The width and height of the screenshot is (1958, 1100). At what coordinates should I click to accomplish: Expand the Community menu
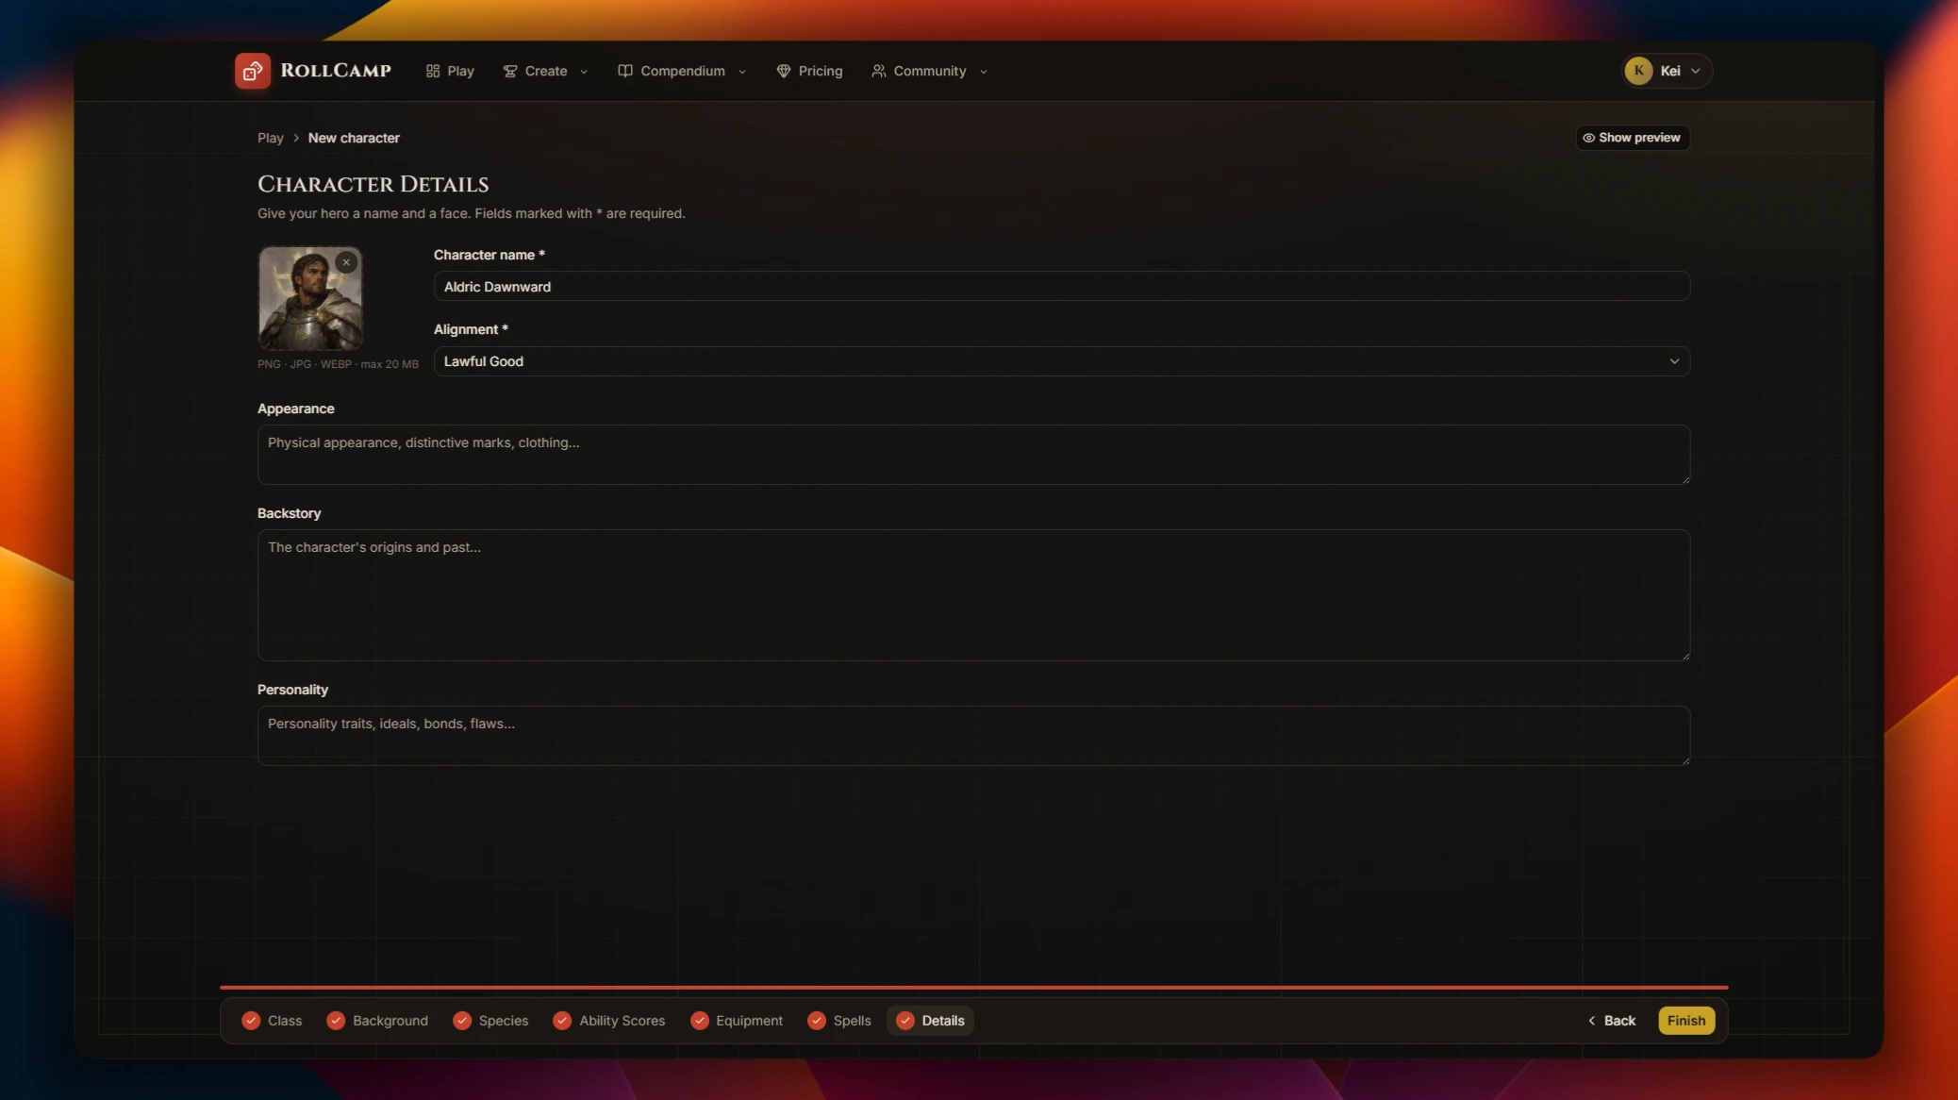coord(930,71)
